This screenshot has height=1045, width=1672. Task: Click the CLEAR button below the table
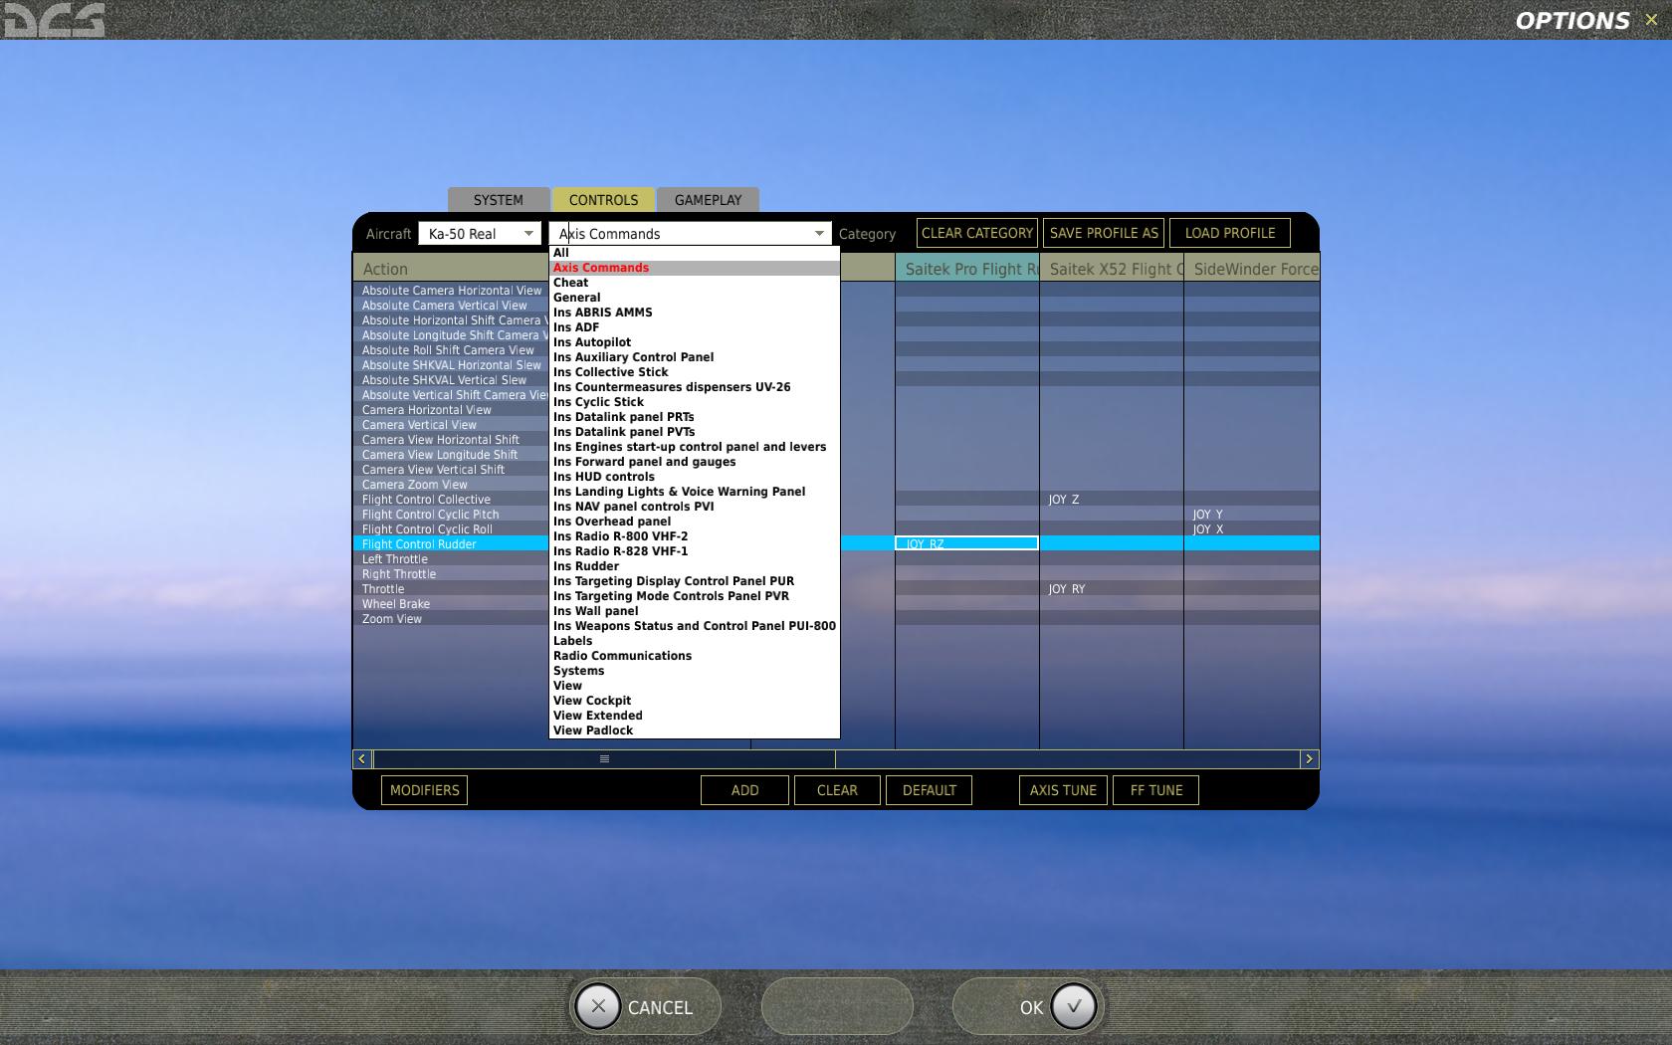pyautogui.click(x=837, y=790)
